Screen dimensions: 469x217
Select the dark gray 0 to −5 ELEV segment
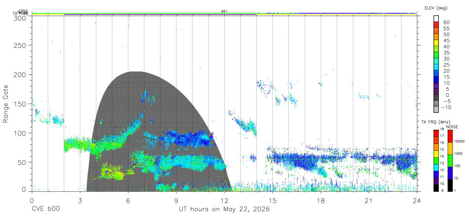point(436,98)
